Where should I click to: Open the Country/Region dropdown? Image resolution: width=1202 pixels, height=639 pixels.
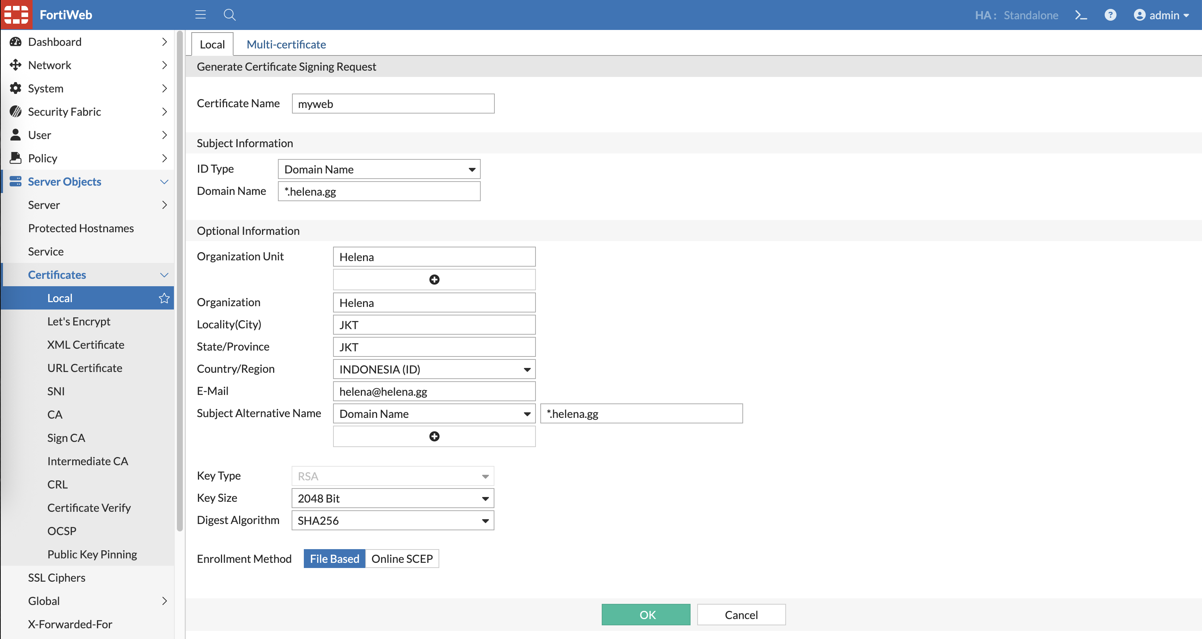[x=434, y=369]
